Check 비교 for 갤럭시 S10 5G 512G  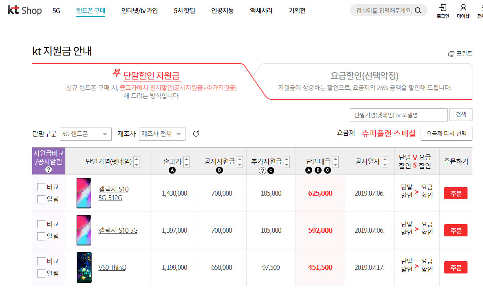[x=41, y=187]
